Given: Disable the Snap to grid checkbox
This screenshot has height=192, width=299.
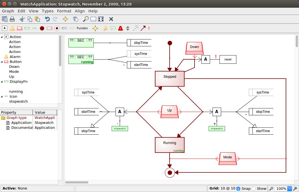Looking at the screenshot, I should pyautogui.click(x=238, y=189).
